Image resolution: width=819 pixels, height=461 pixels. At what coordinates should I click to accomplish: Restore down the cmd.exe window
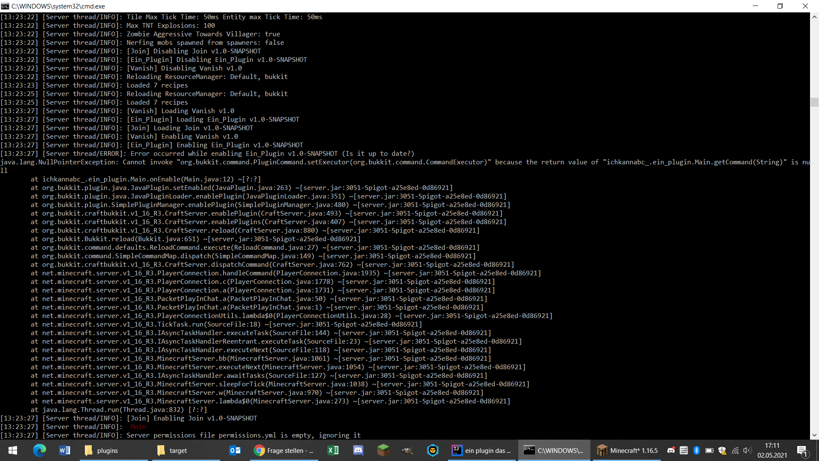780,6
